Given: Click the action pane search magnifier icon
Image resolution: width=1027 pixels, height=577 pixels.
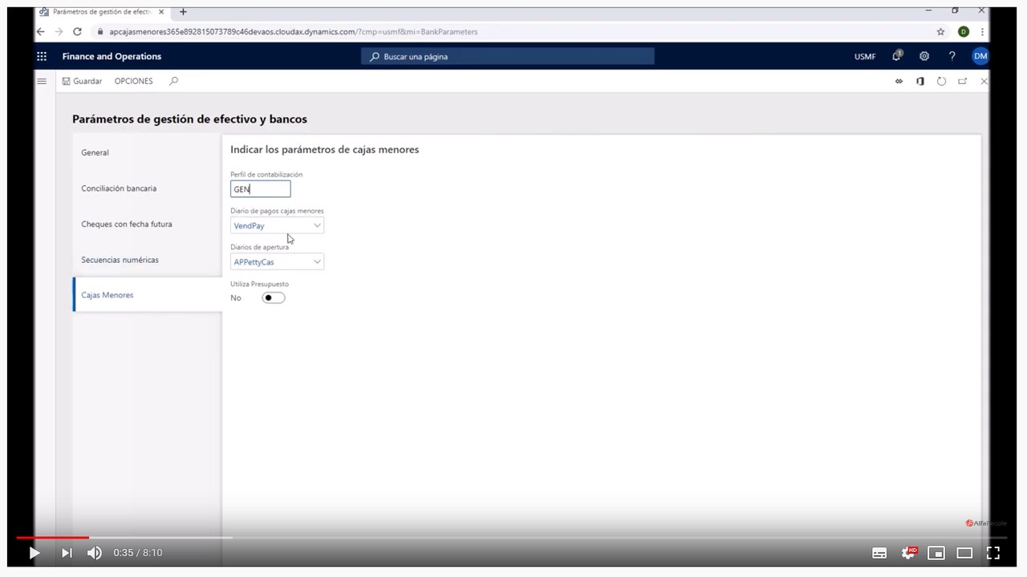Looking at the screenshot, I should click(x=173, y=81).
